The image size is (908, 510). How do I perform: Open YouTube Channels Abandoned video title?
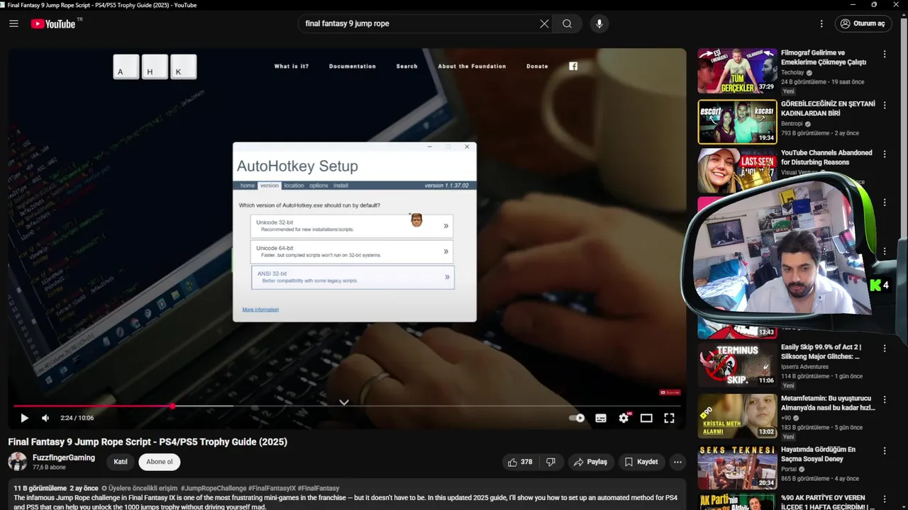pos(826,157)
